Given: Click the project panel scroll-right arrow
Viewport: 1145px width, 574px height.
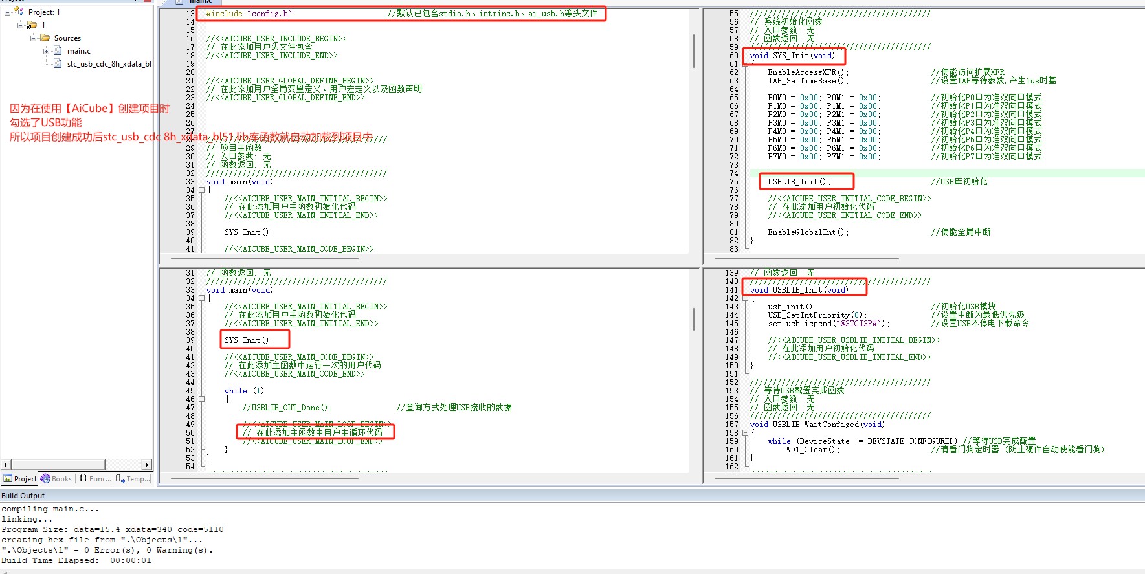Looking at the screenshot, I should coord(147,465).
